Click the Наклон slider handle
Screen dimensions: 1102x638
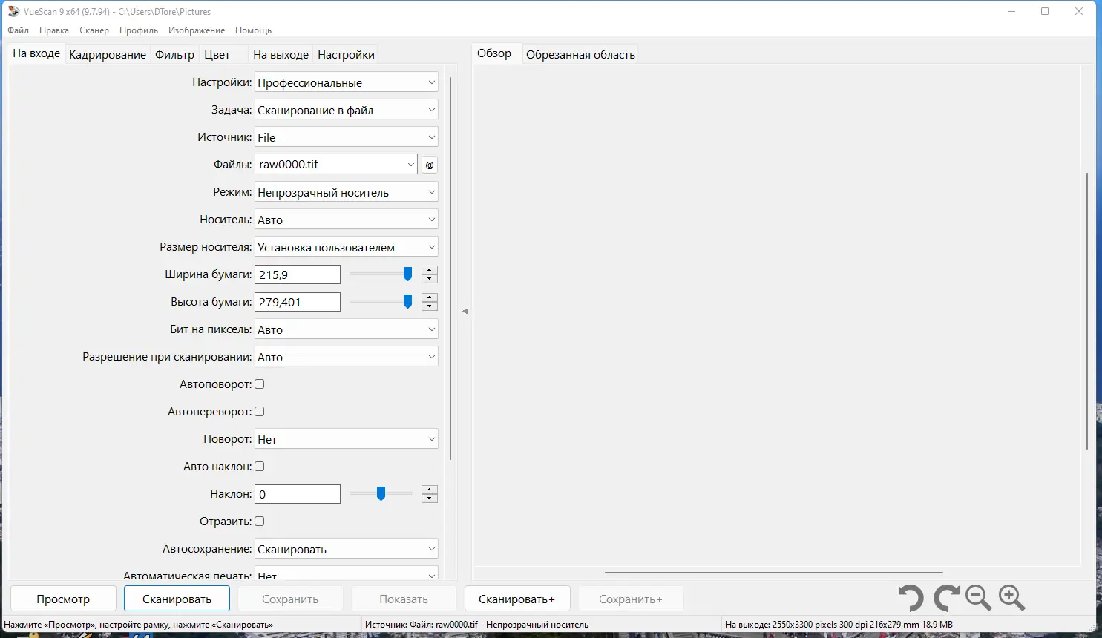coord(381,494)
